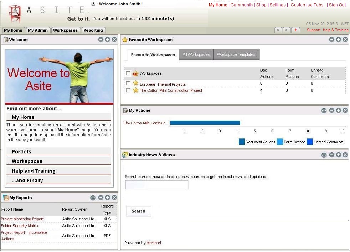
Task: Click the star icon next to Cotton Mills Construction Project
Action: tap(135, 90)
